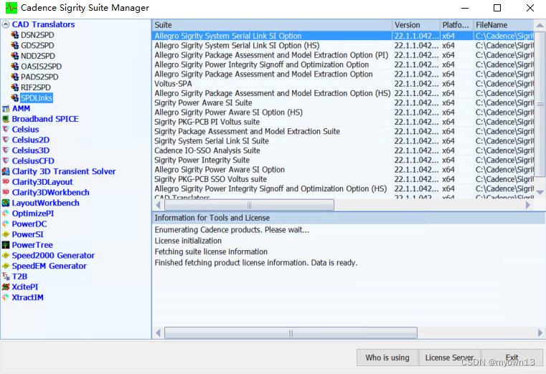
Task: Select the Clarity3DLayout tree item label
Action: coord(42,182)
